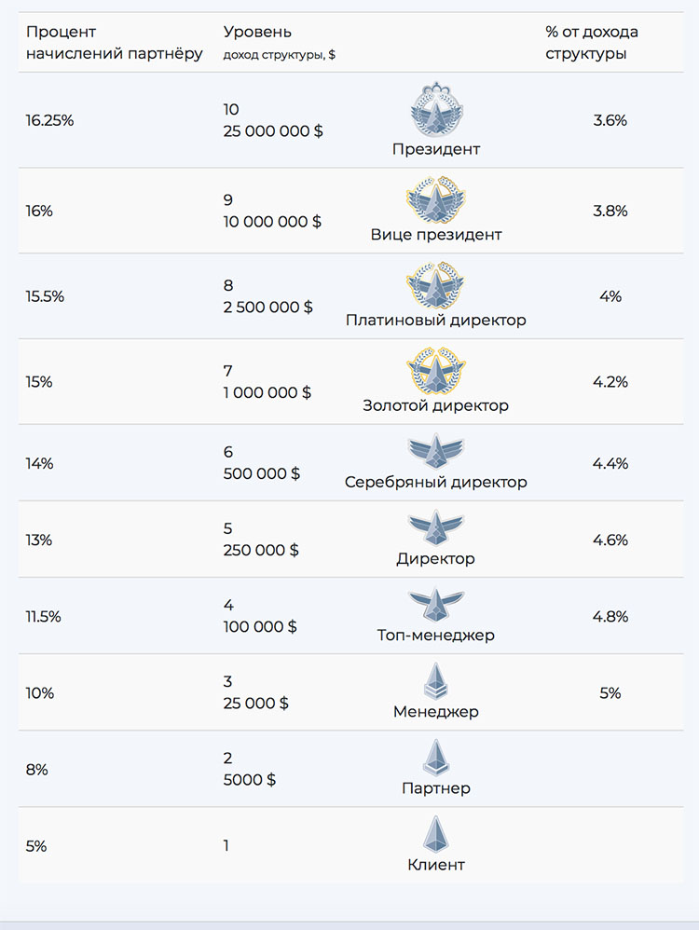
Task: Click the Клиент crystal icon
Action: [x=436, y=835]
